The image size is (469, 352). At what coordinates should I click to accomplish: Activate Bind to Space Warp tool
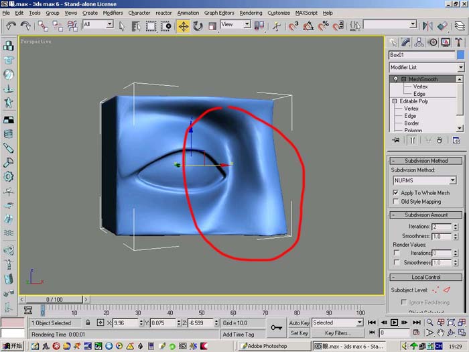72,26
